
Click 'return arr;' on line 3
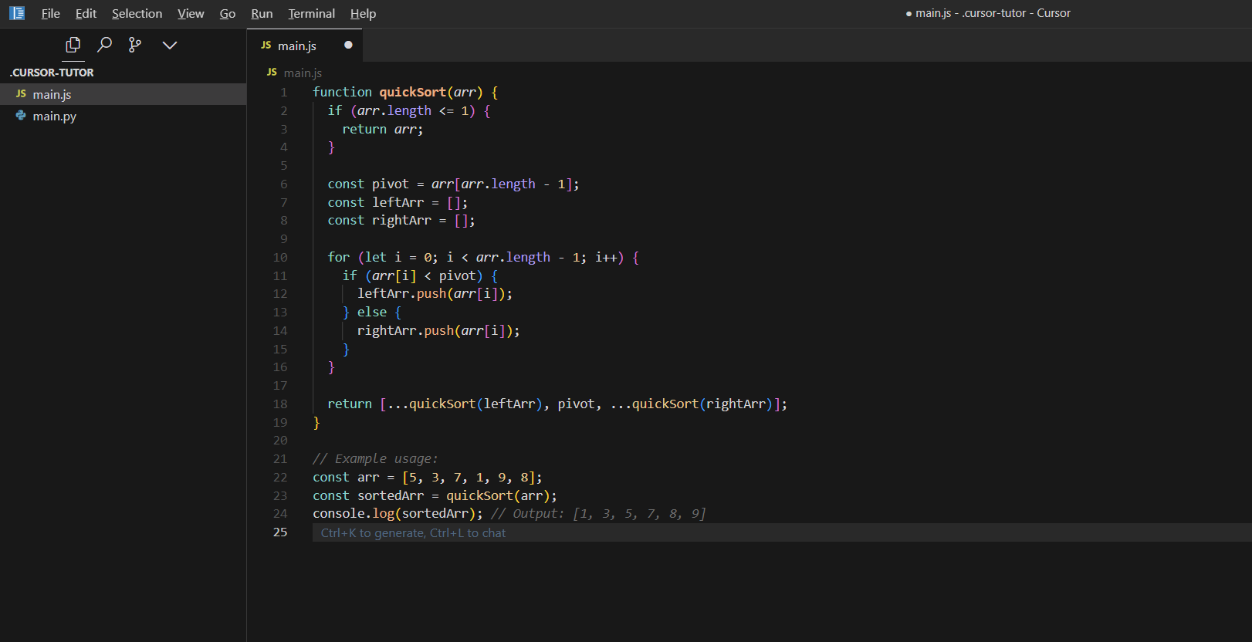[383, 129]
